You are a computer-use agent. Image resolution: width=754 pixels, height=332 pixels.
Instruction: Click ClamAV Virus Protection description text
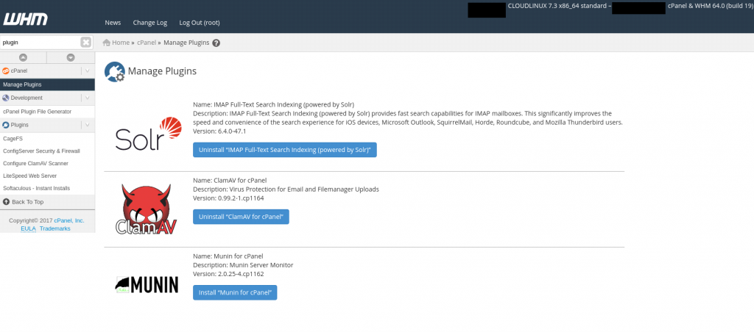[286, 190]
